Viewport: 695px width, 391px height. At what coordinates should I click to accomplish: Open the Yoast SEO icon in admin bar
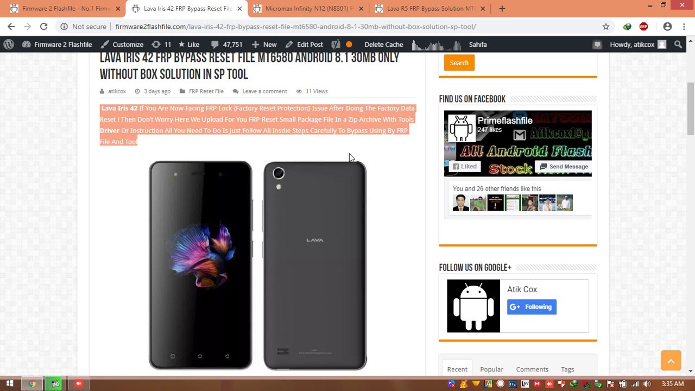tap(336, 45)
